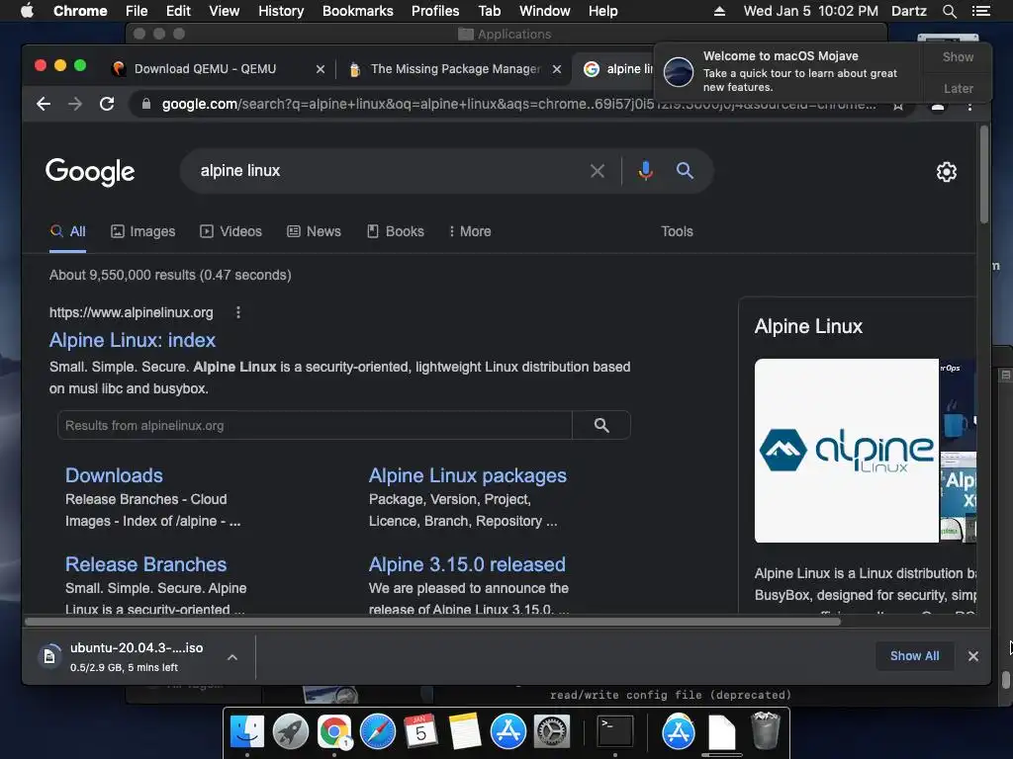Viewport: 1013px width, 759px height.
Task: Click the blank document icon in the dock
Action: [x=721, y=731]
